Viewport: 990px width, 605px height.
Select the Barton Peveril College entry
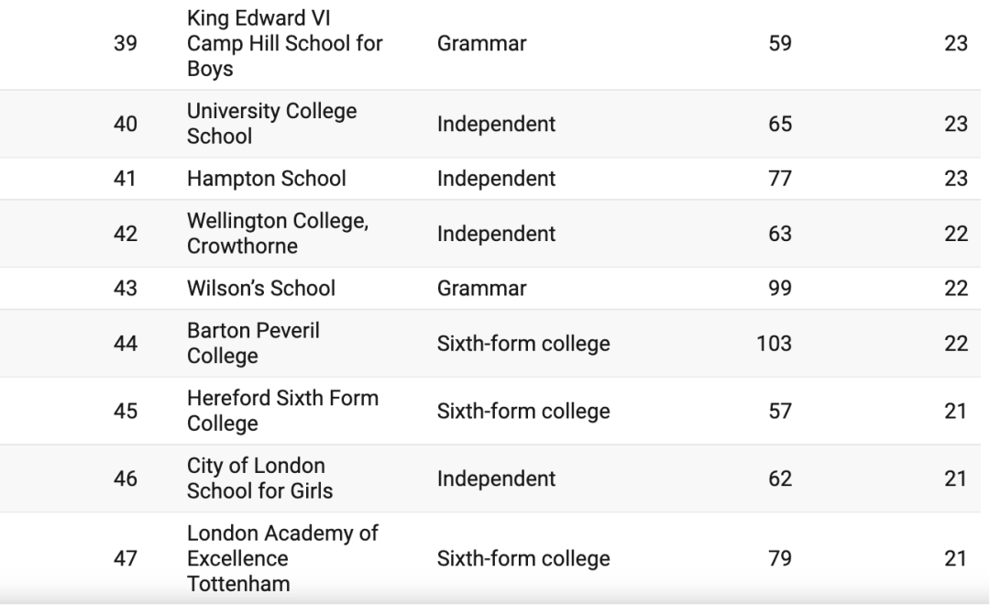[253, 344]
